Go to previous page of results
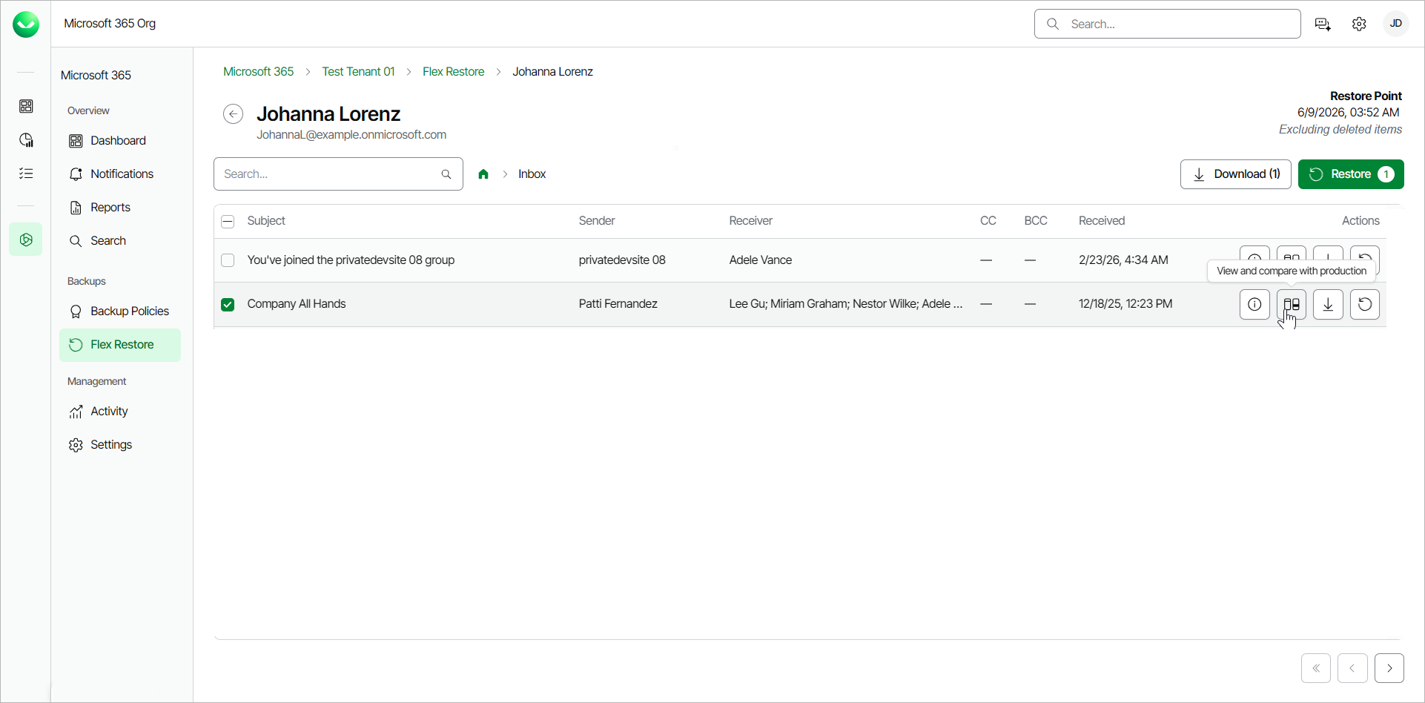This screenshot has width=1425, height=703. click(1352, 668)
